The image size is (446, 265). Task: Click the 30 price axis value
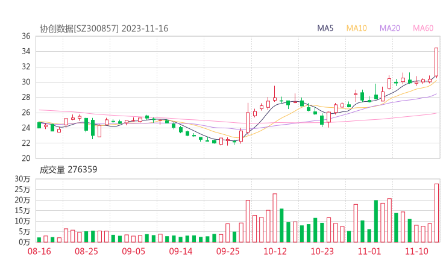pos(26,82)
